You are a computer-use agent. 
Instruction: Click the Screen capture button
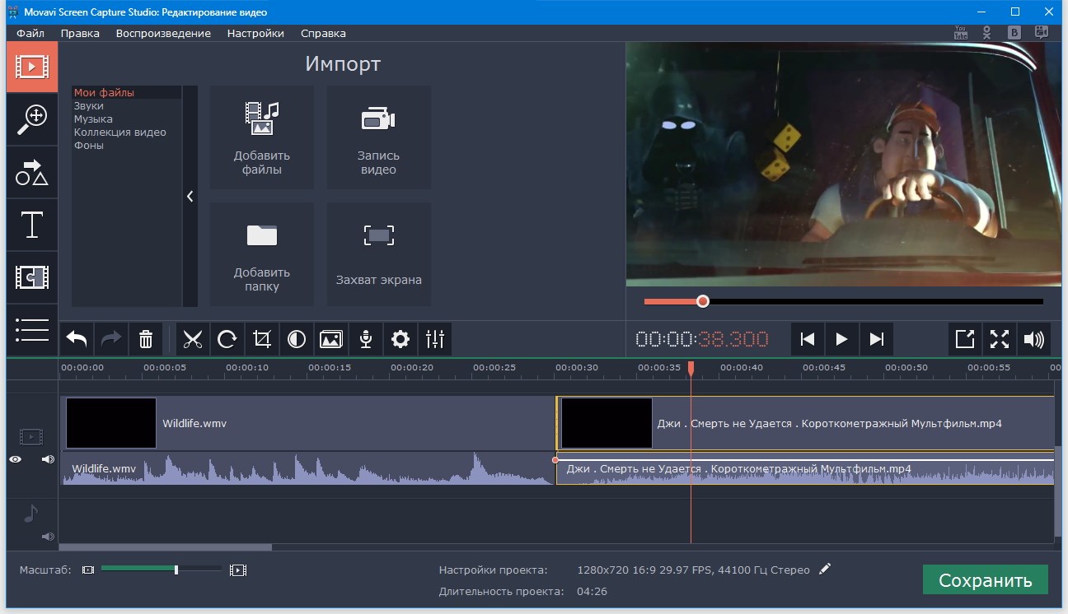(x=378, y=254)
